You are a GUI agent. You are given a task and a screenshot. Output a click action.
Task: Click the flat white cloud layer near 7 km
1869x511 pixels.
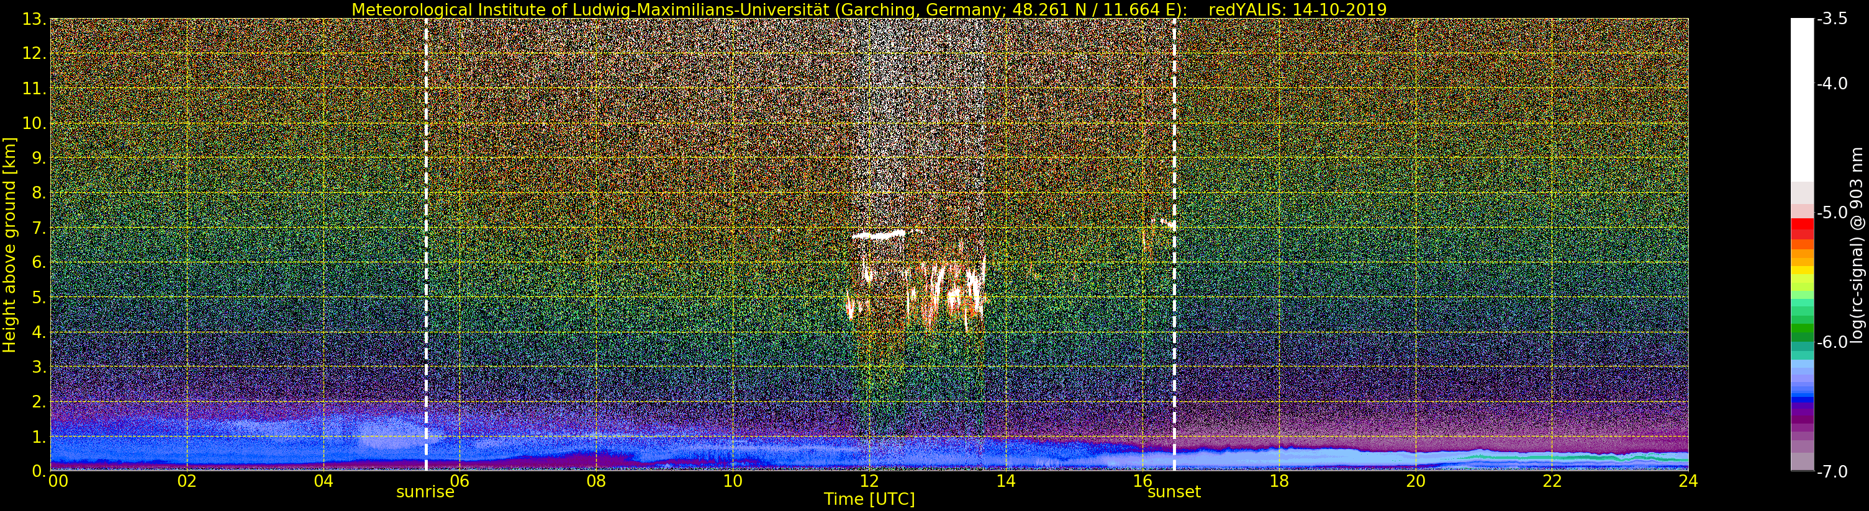click(x=879, y=234)
